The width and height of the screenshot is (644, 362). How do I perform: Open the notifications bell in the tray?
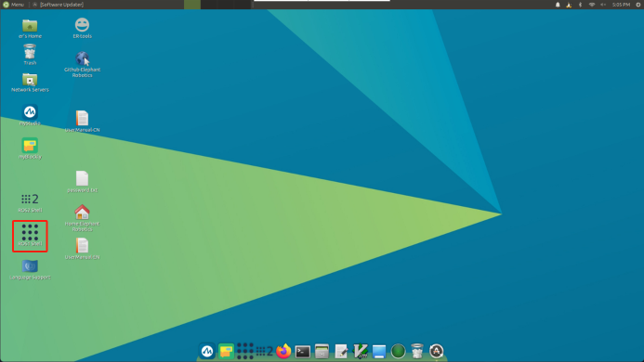point(558,5)
